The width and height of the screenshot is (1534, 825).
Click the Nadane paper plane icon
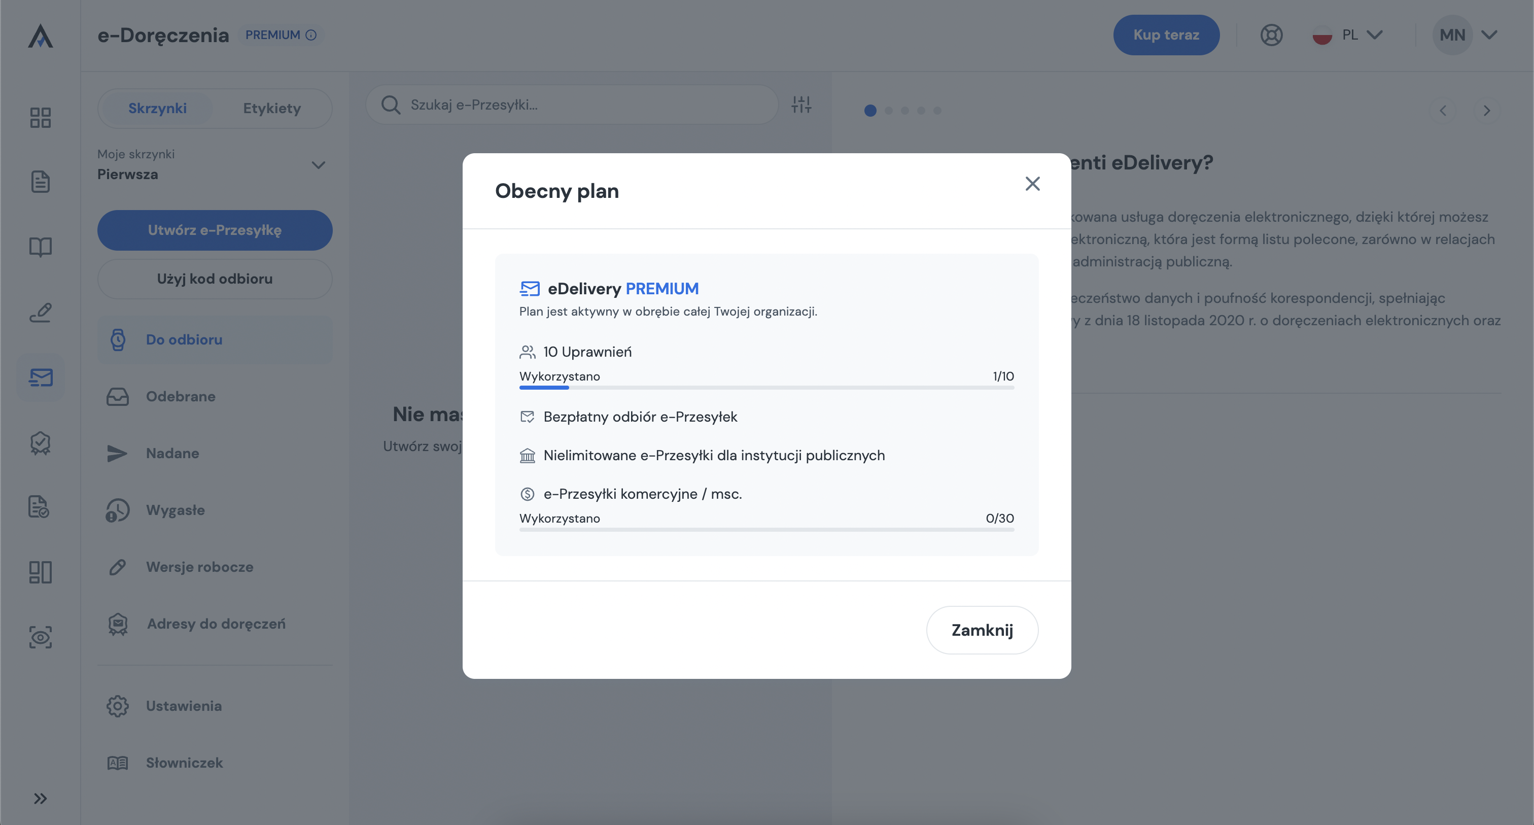[x=117, y=453]
